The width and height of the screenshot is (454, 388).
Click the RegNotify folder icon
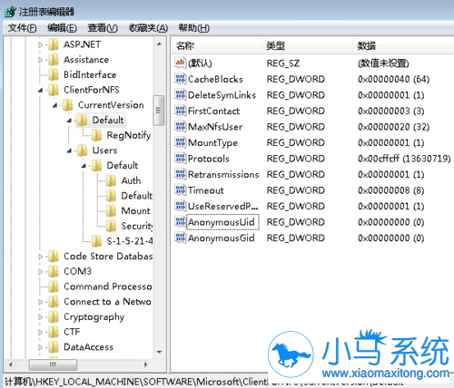(96, 135)
